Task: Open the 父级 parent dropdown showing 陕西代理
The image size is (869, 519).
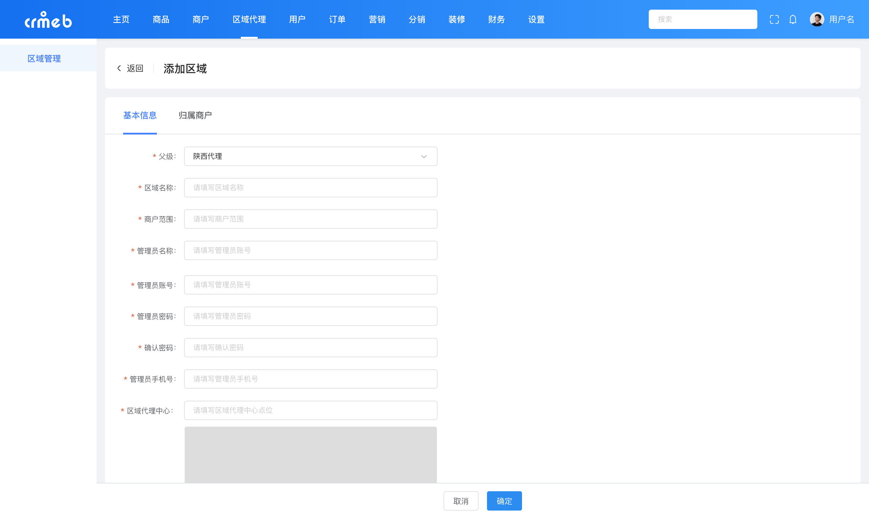Action: 310,156
